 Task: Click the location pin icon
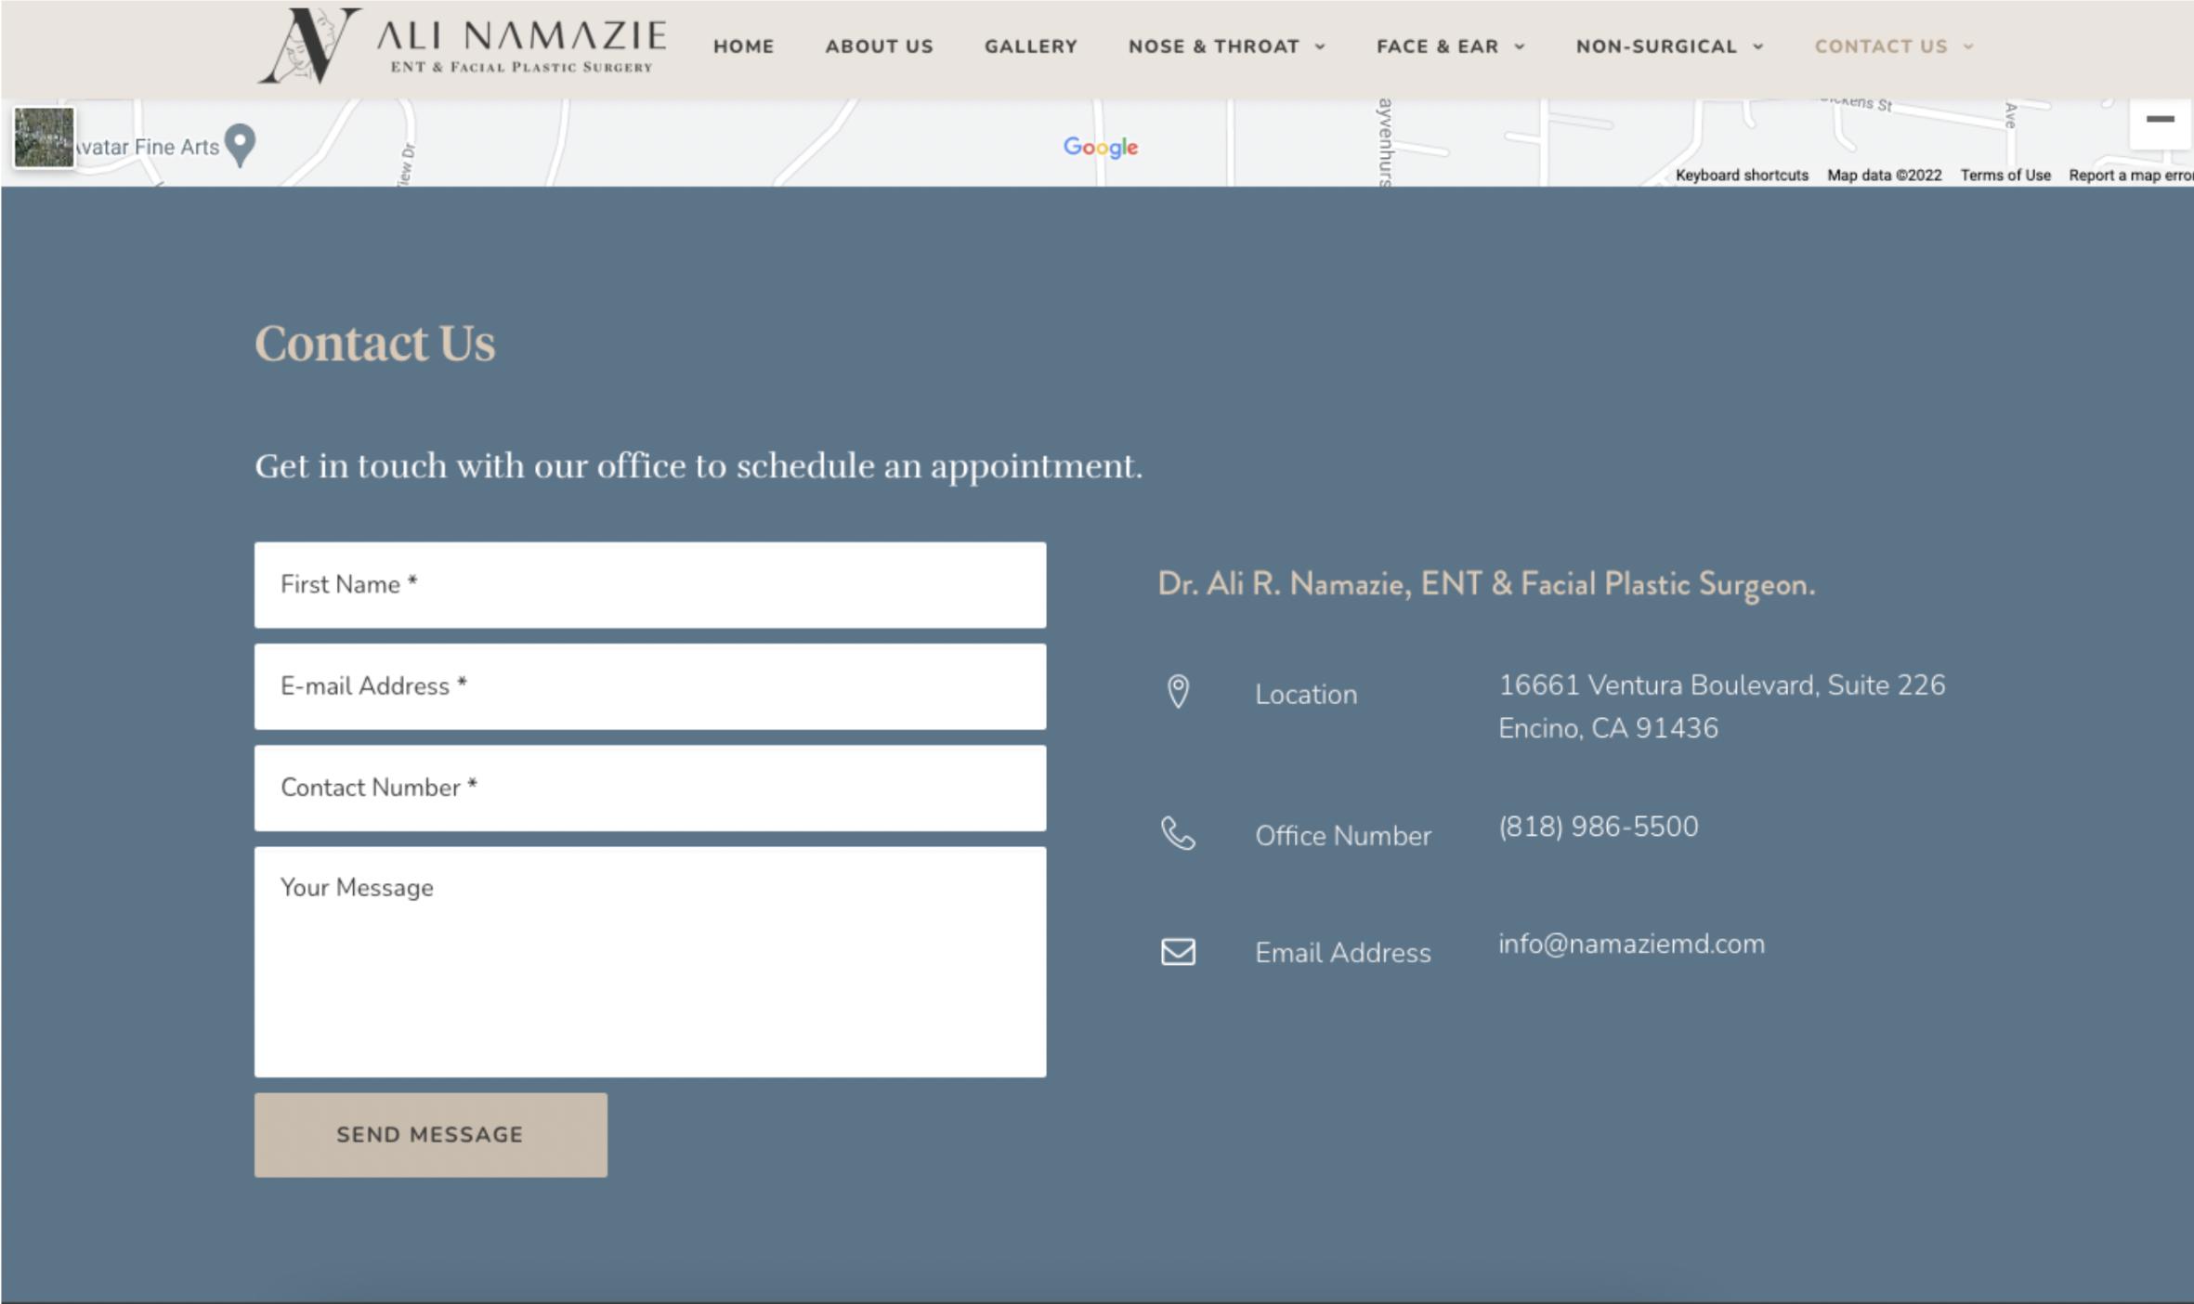click(1178, 692)
